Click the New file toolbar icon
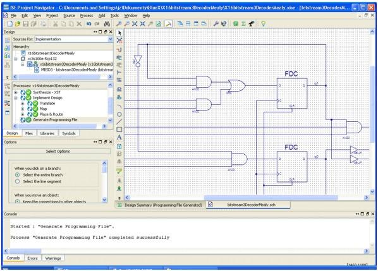378x271 pixels. click(x=10, y=23)
